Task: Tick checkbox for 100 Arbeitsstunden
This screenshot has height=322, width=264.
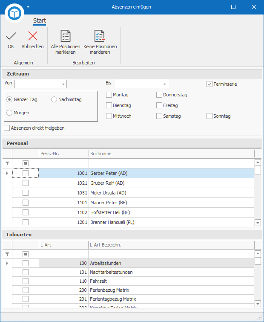Action: pyautogui.click(x=26, y=263)
